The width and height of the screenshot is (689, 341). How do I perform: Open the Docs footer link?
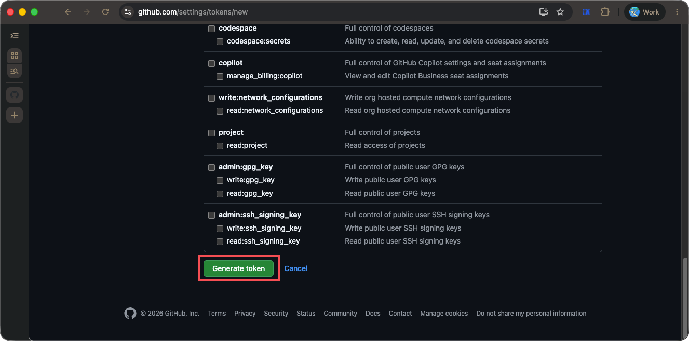373,314
